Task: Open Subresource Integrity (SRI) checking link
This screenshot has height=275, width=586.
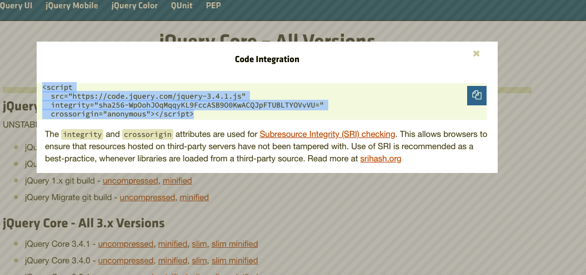Action: [327, 134]
